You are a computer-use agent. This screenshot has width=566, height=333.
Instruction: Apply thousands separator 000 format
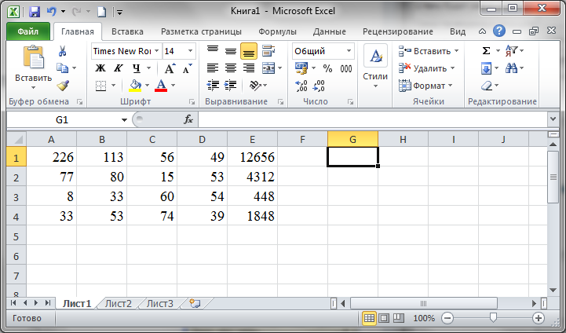click(346, 68)
